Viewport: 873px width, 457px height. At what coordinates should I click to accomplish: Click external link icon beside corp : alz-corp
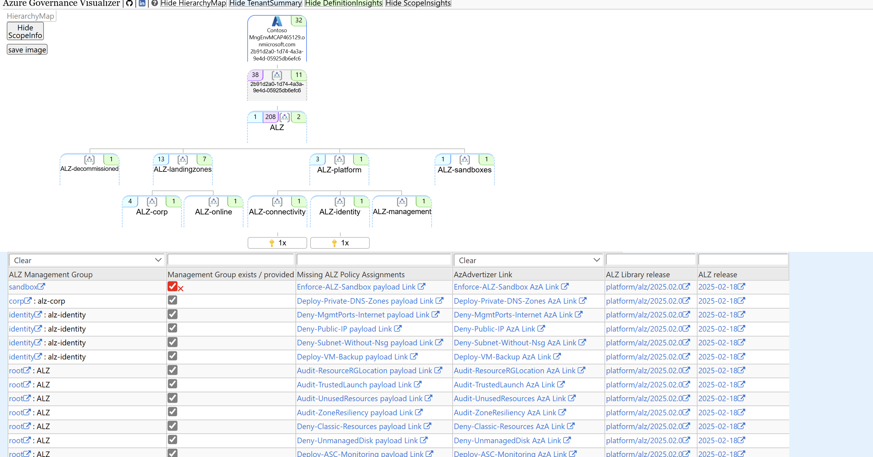28,301
